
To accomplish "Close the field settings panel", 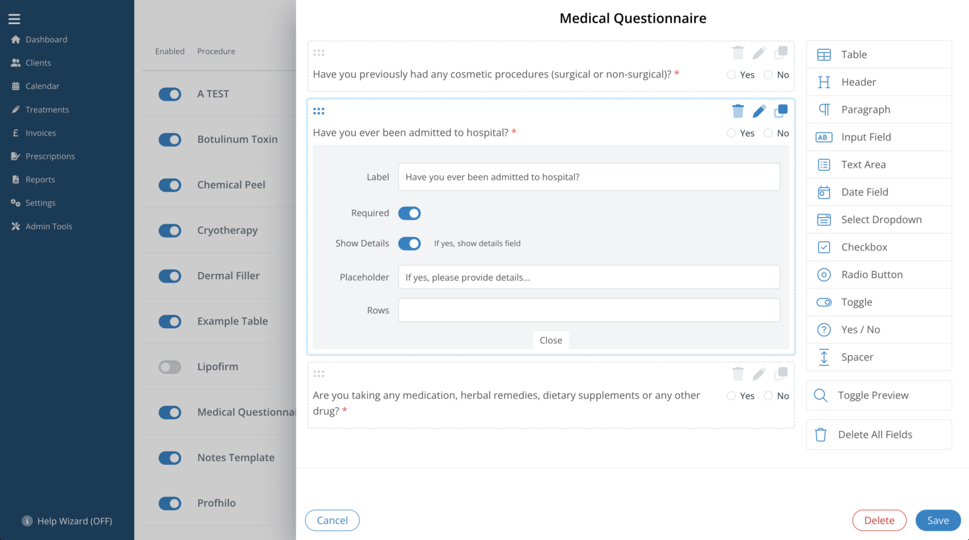I will (x=550, y=340).
